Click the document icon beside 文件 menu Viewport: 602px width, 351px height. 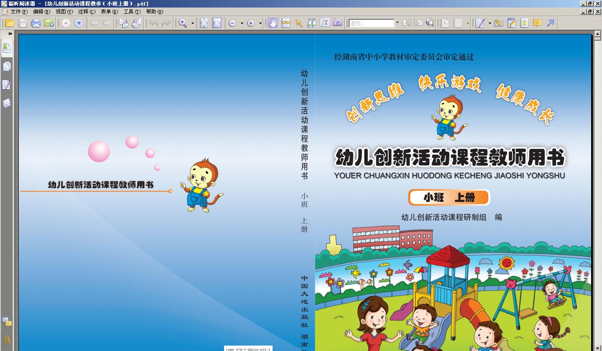5,12
